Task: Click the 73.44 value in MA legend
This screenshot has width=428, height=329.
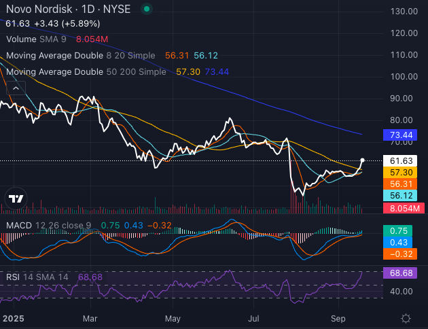Action: pos(217,72)
